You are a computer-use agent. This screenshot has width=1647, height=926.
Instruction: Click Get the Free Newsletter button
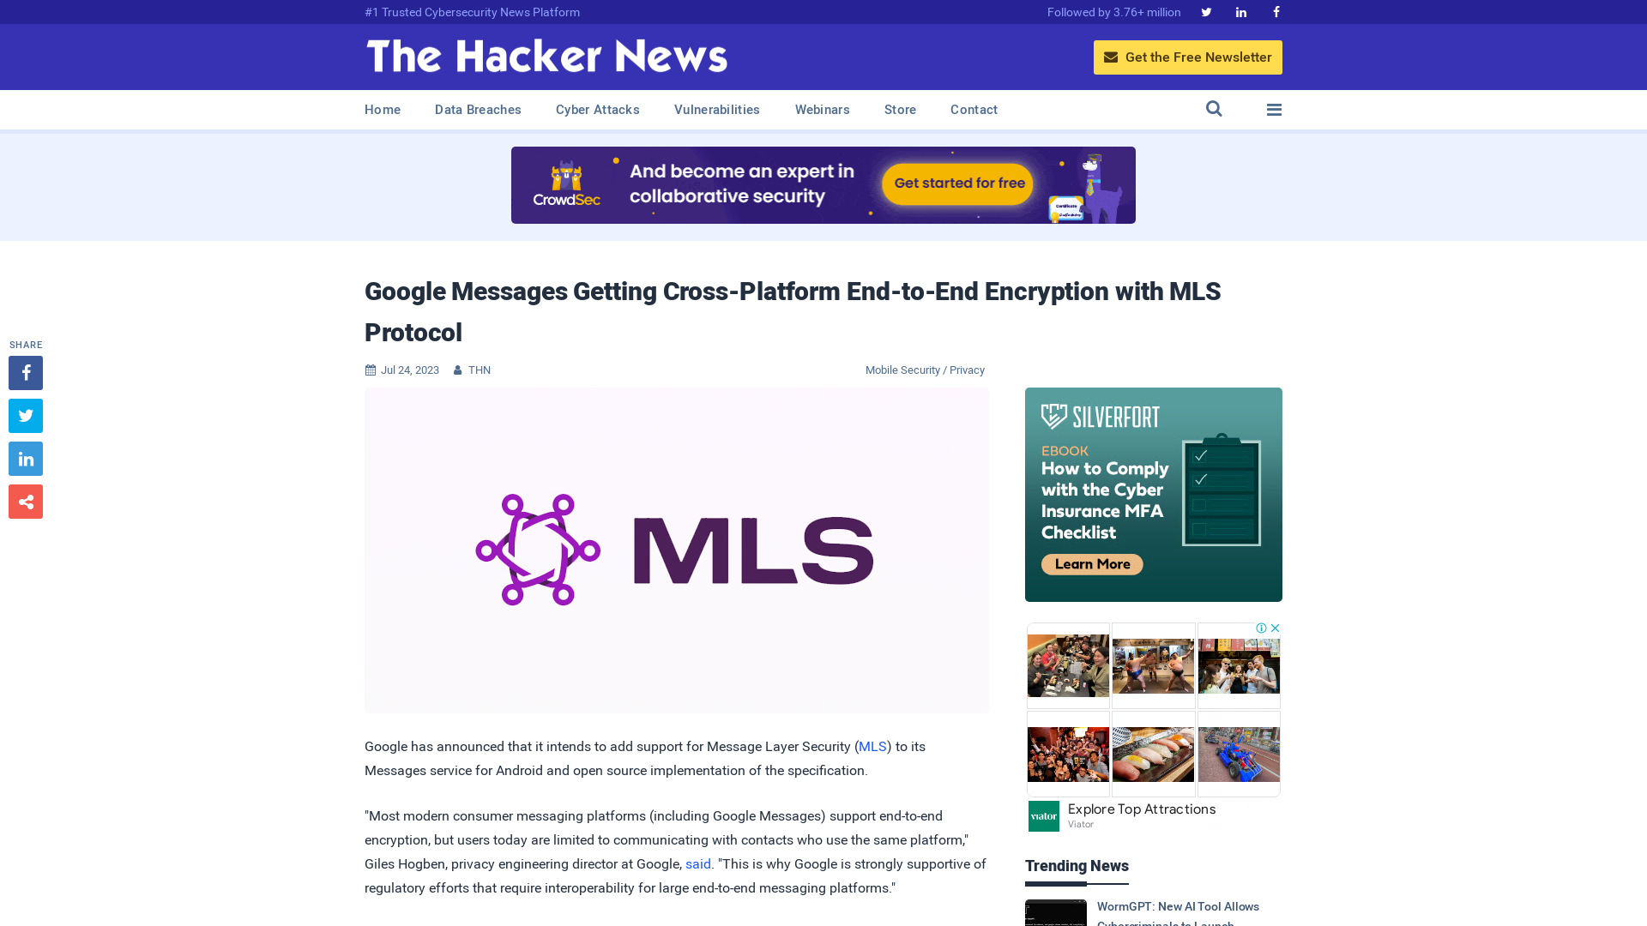(1188, 57)
